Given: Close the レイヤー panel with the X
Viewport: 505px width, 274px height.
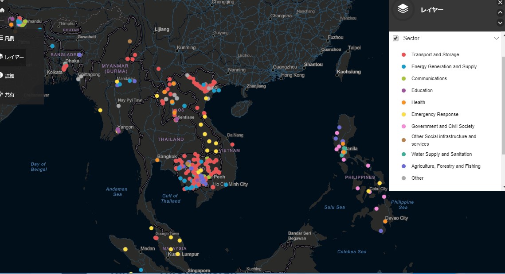Looking at the screenshot, I should click(x=500, y=3).
